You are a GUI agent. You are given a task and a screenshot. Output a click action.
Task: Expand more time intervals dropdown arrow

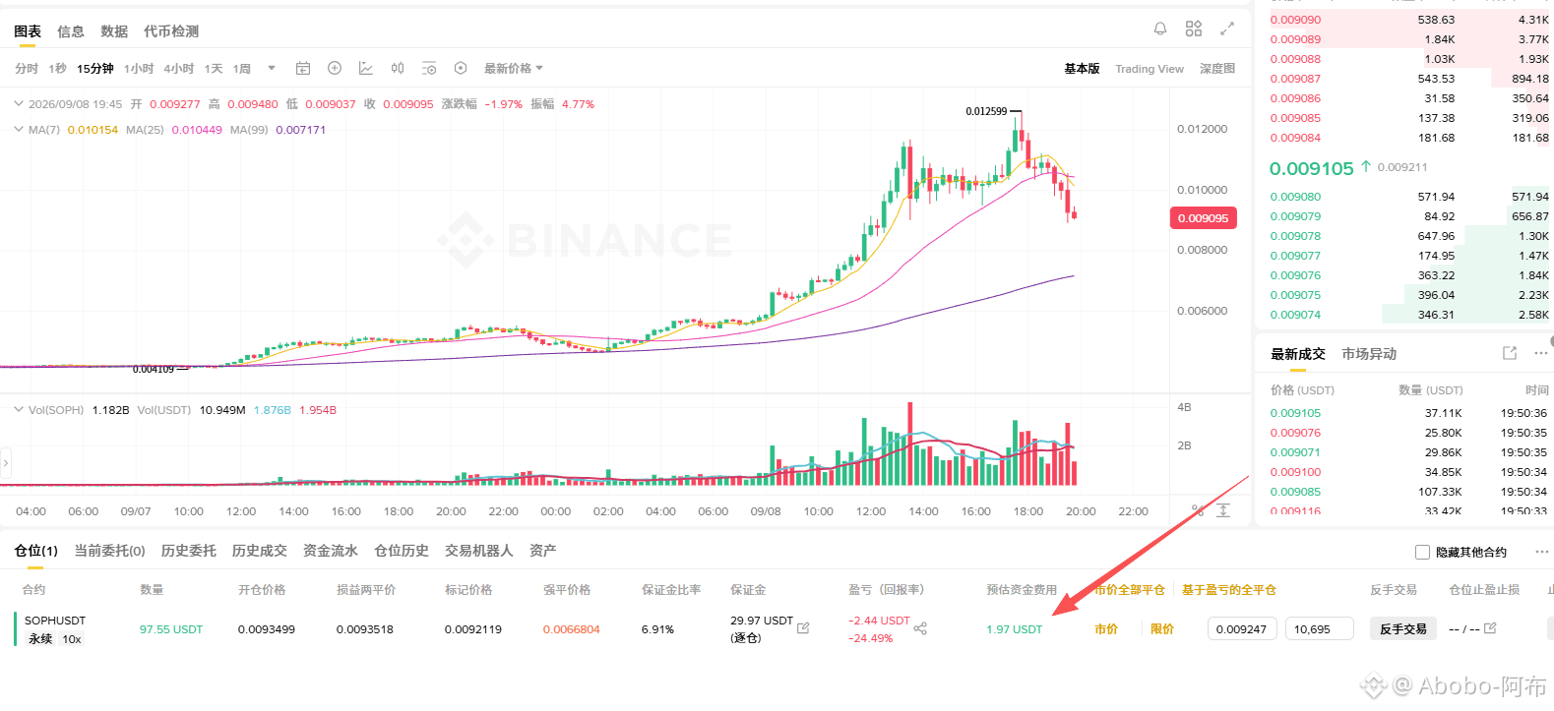(272, 69)
